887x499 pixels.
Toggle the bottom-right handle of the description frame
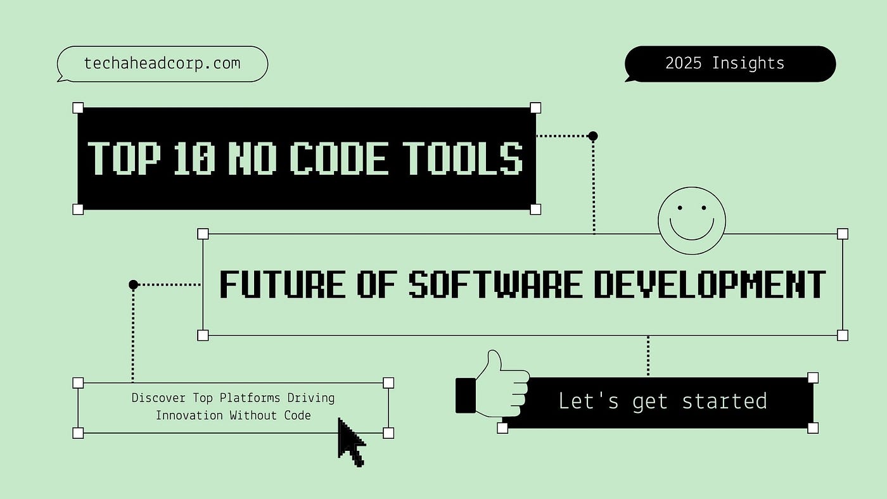pos(388,433)
